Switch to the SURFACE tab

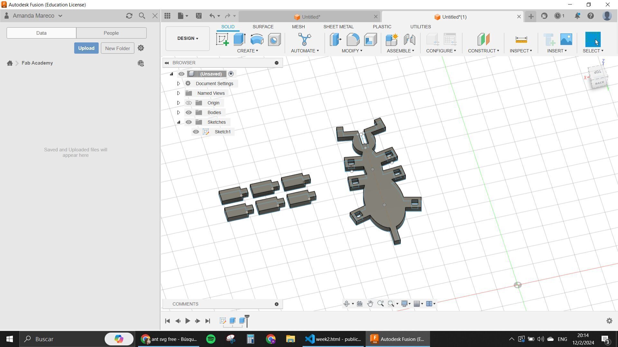pos(263,27)
